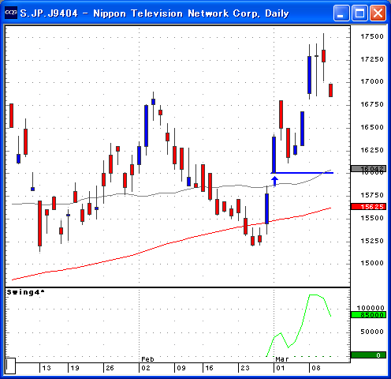391x379 pixels.
Task: Select the Swing4 study label
Action: click(x=25, y=292)
